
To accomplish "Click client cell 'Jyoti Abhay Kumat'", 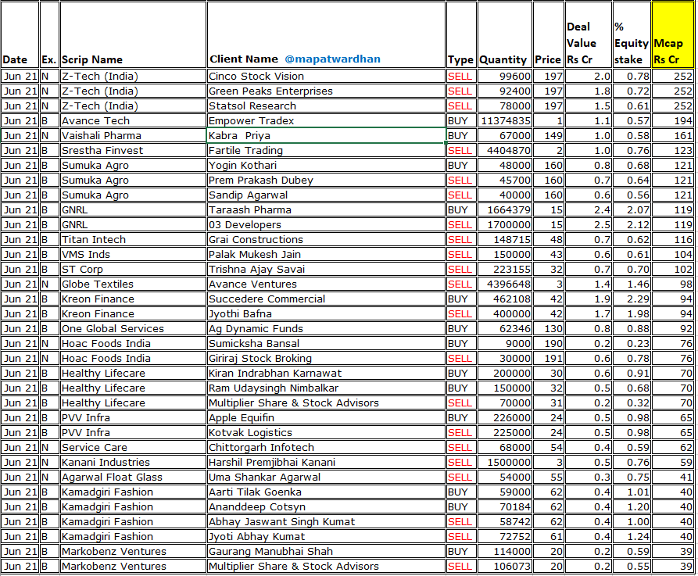I will pos(326,536).
